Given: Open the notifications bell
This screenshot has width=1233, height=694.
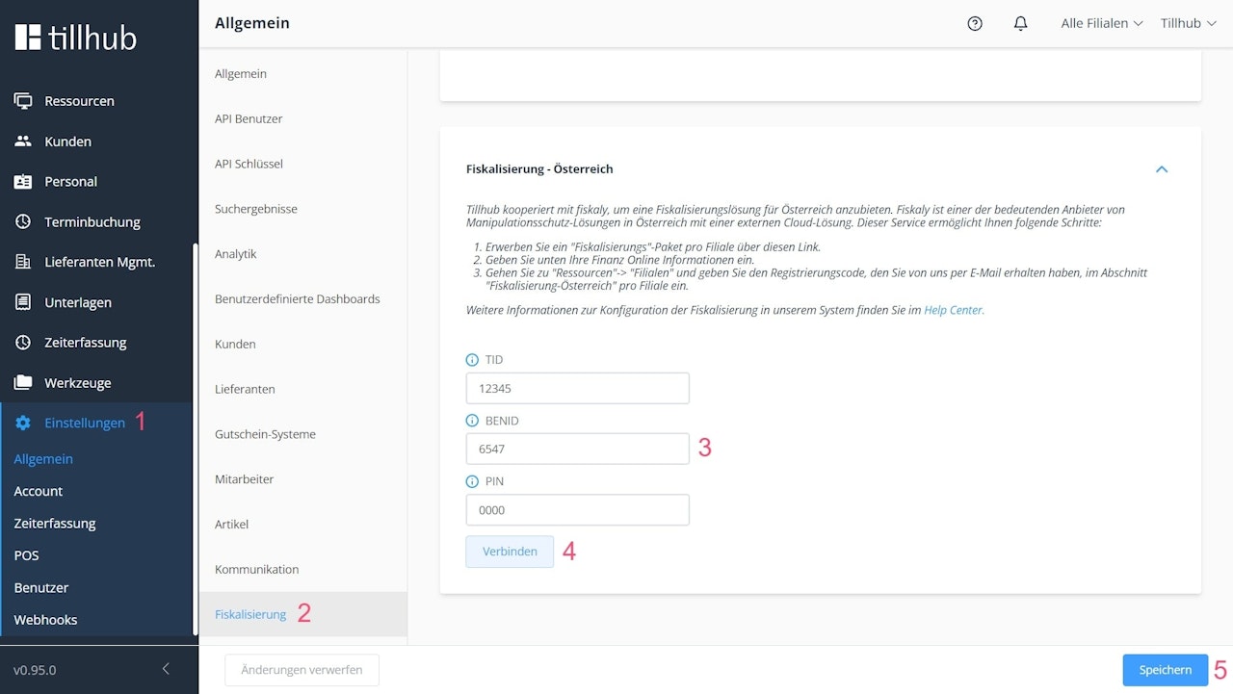Looking at the screenshot, I should (1021, 23).
